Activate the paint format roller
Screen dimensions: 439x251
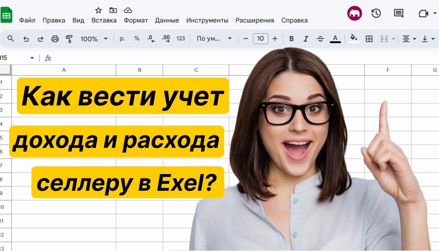(x=69, y=39)
